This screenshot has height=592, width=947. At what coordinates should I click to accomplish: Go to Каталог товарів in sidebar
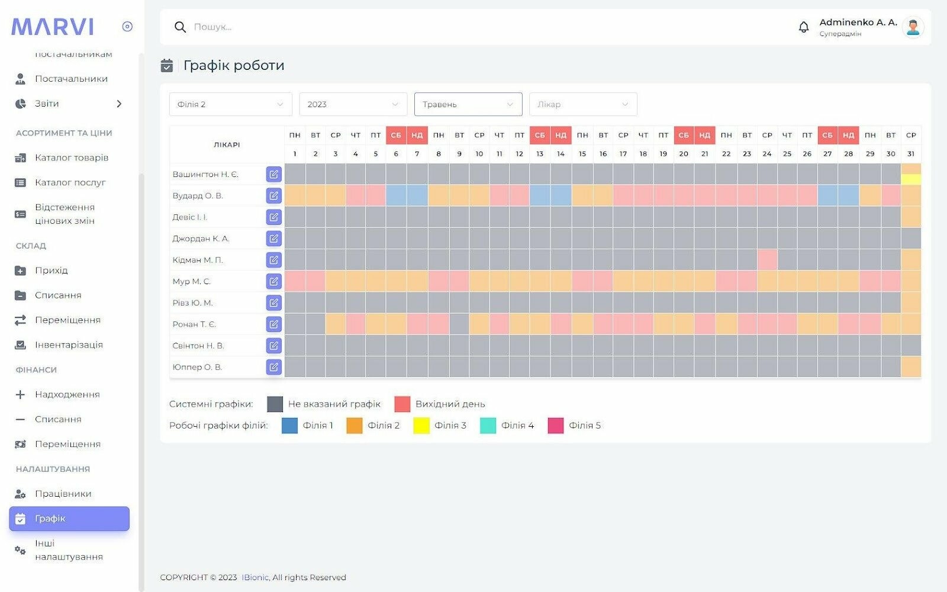tap(71, 158)
